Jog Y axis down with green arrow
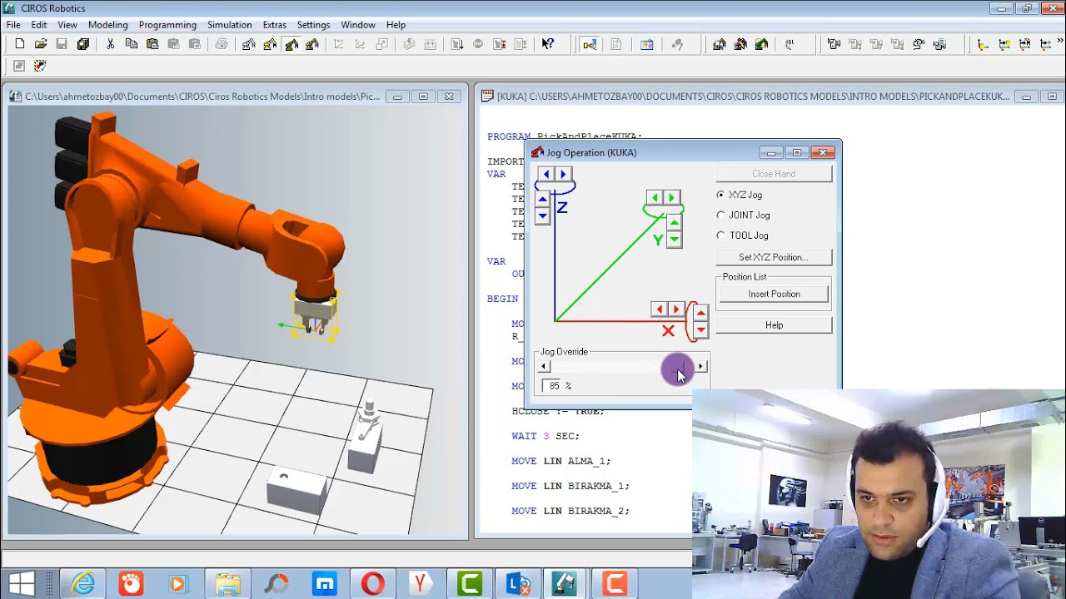The width and height of the screenshot is (1066, 599). pos(675,240)
